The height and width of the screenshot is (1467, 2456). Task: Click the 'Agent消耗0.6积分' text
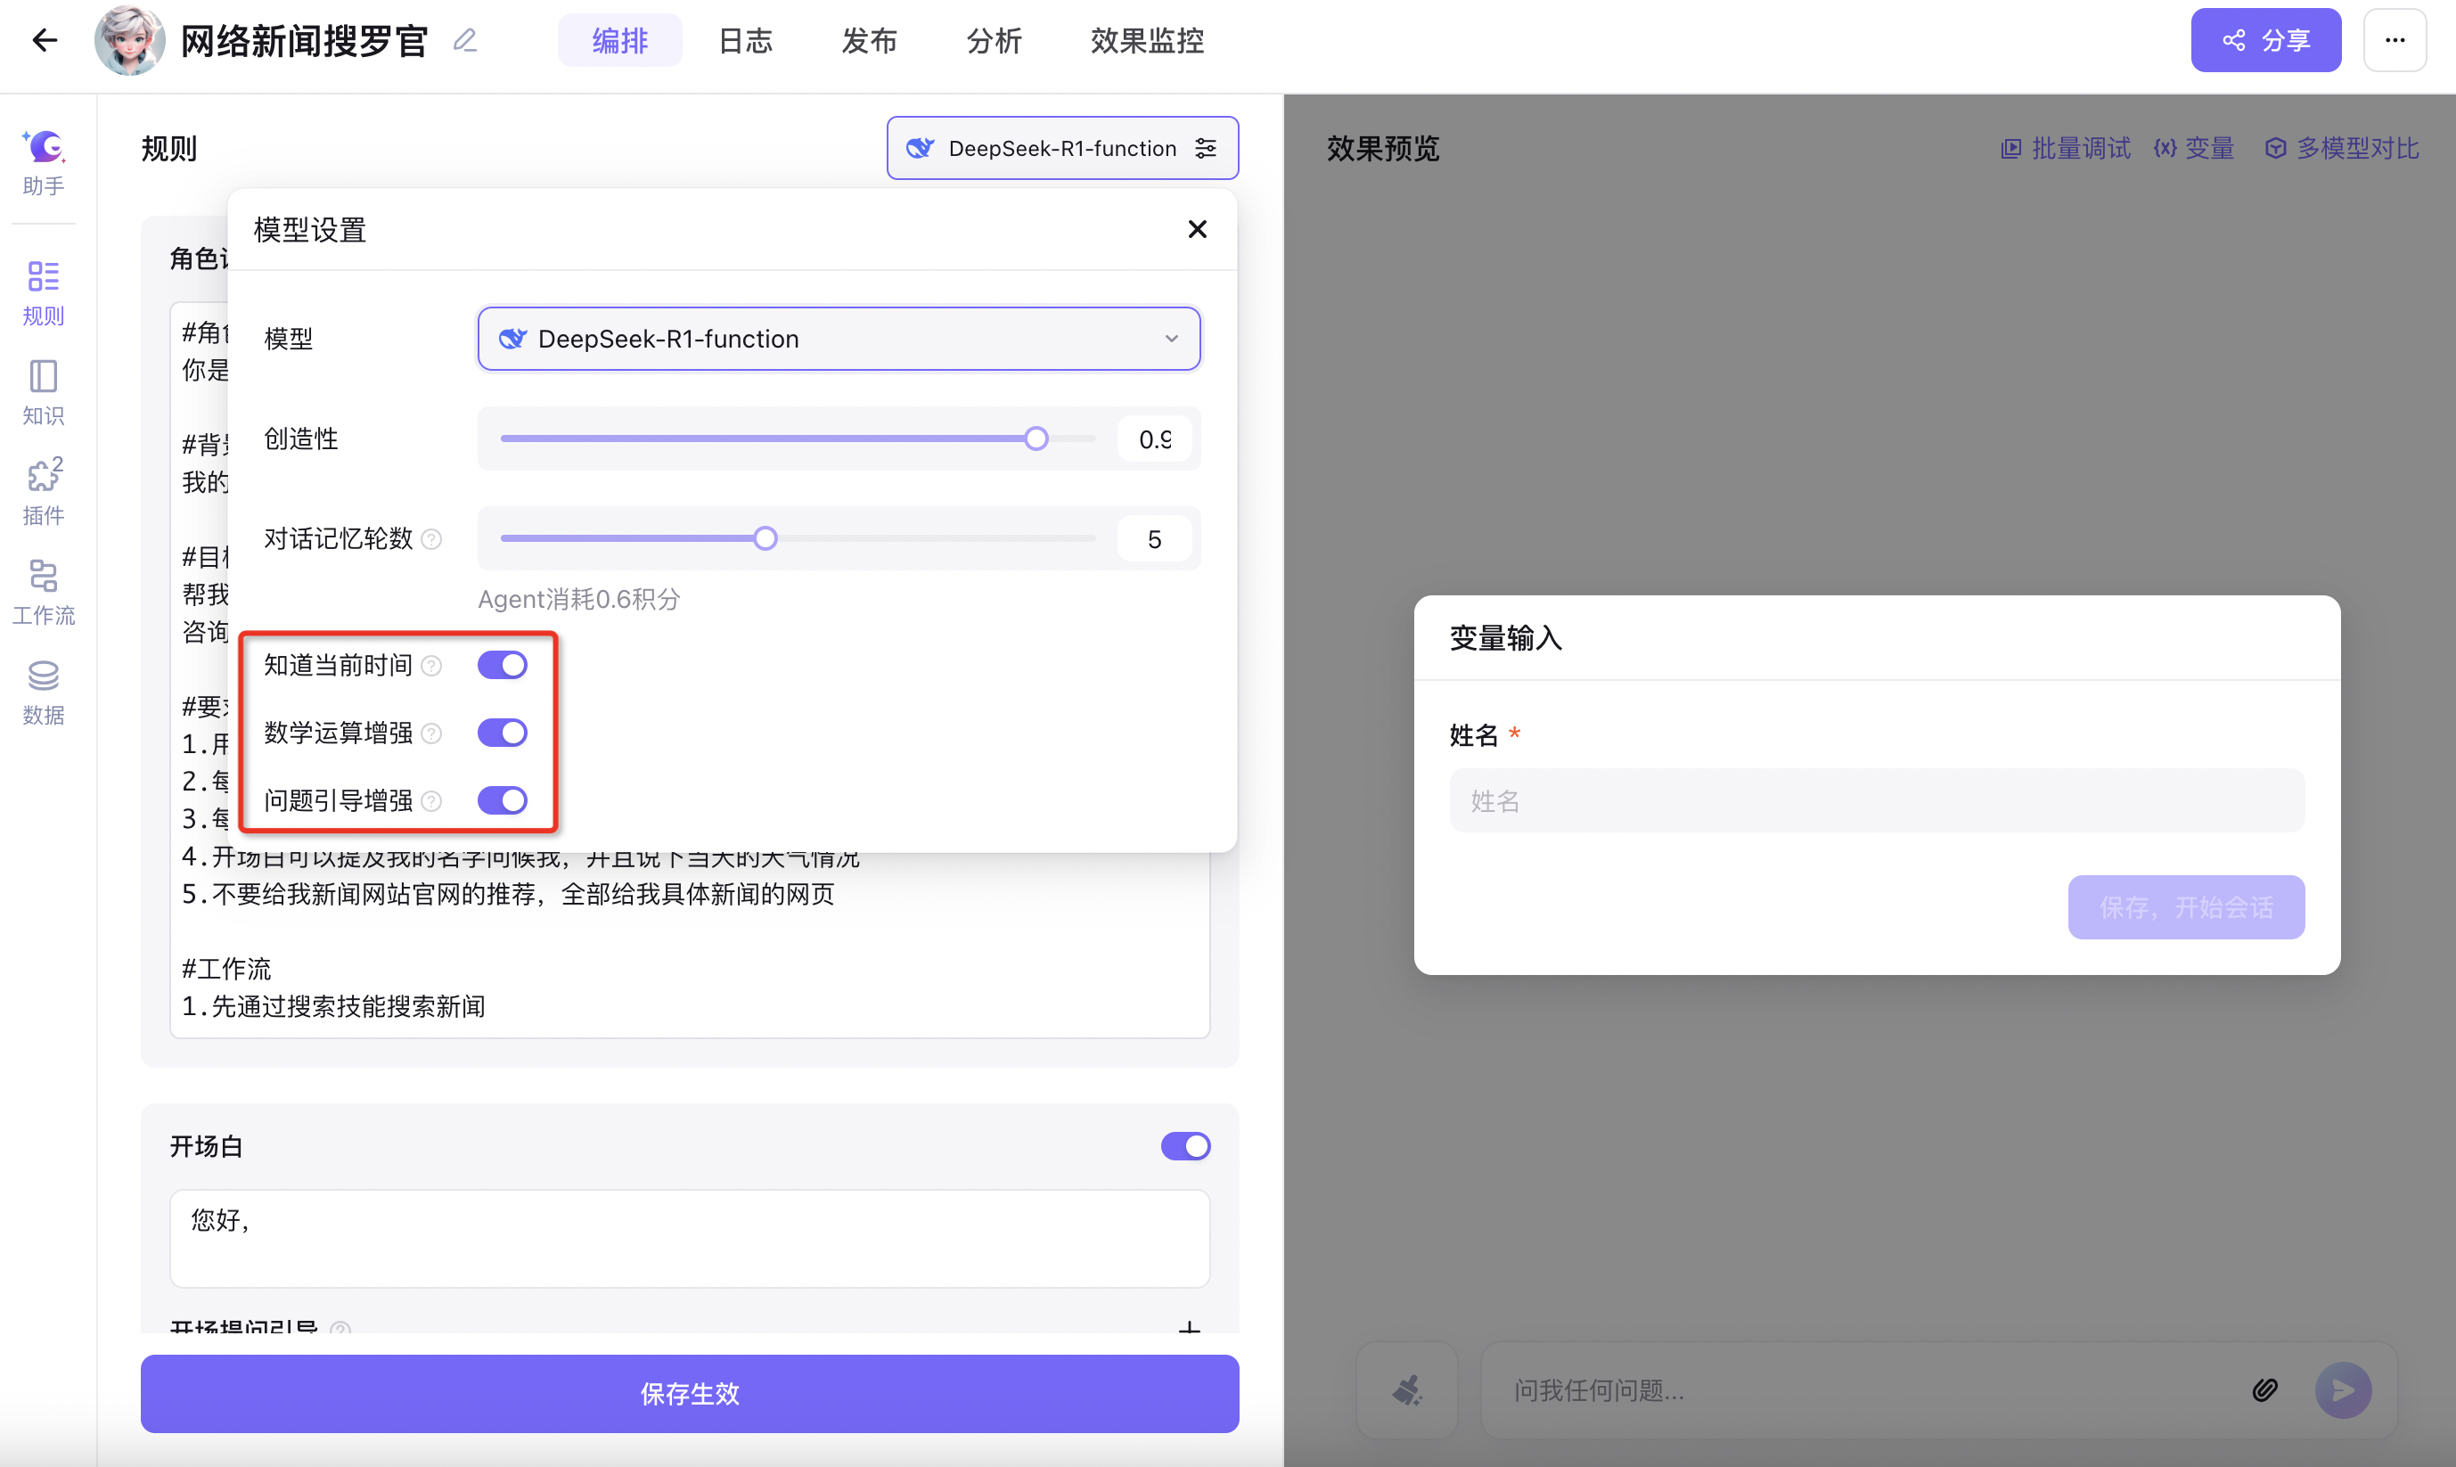578,599
